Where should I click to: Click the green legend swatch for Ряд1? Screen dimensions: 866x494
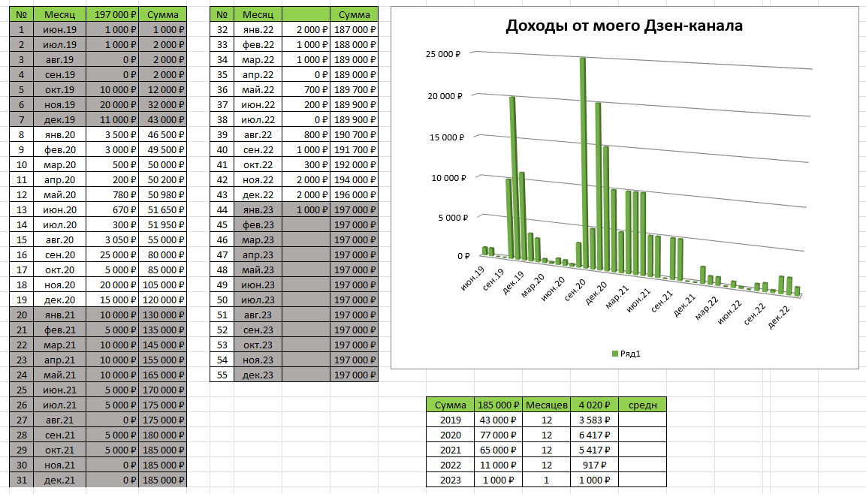coord(615,354)
